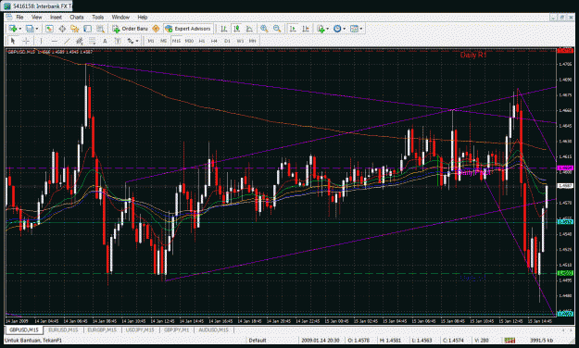Select the Equidistant Channel tool
Viewport: 579px width, 348px height.
point(80,41)
